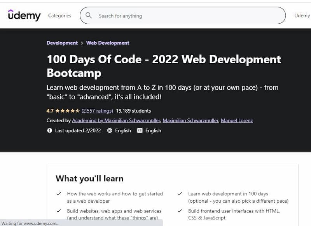Click the 'How the web works' learning item
The image size is (311, 226).
(x=115, y=197)
